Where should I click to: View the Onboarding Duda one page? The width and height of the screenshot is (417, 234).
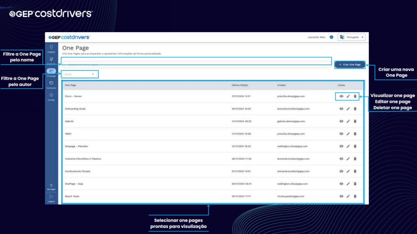341,109
